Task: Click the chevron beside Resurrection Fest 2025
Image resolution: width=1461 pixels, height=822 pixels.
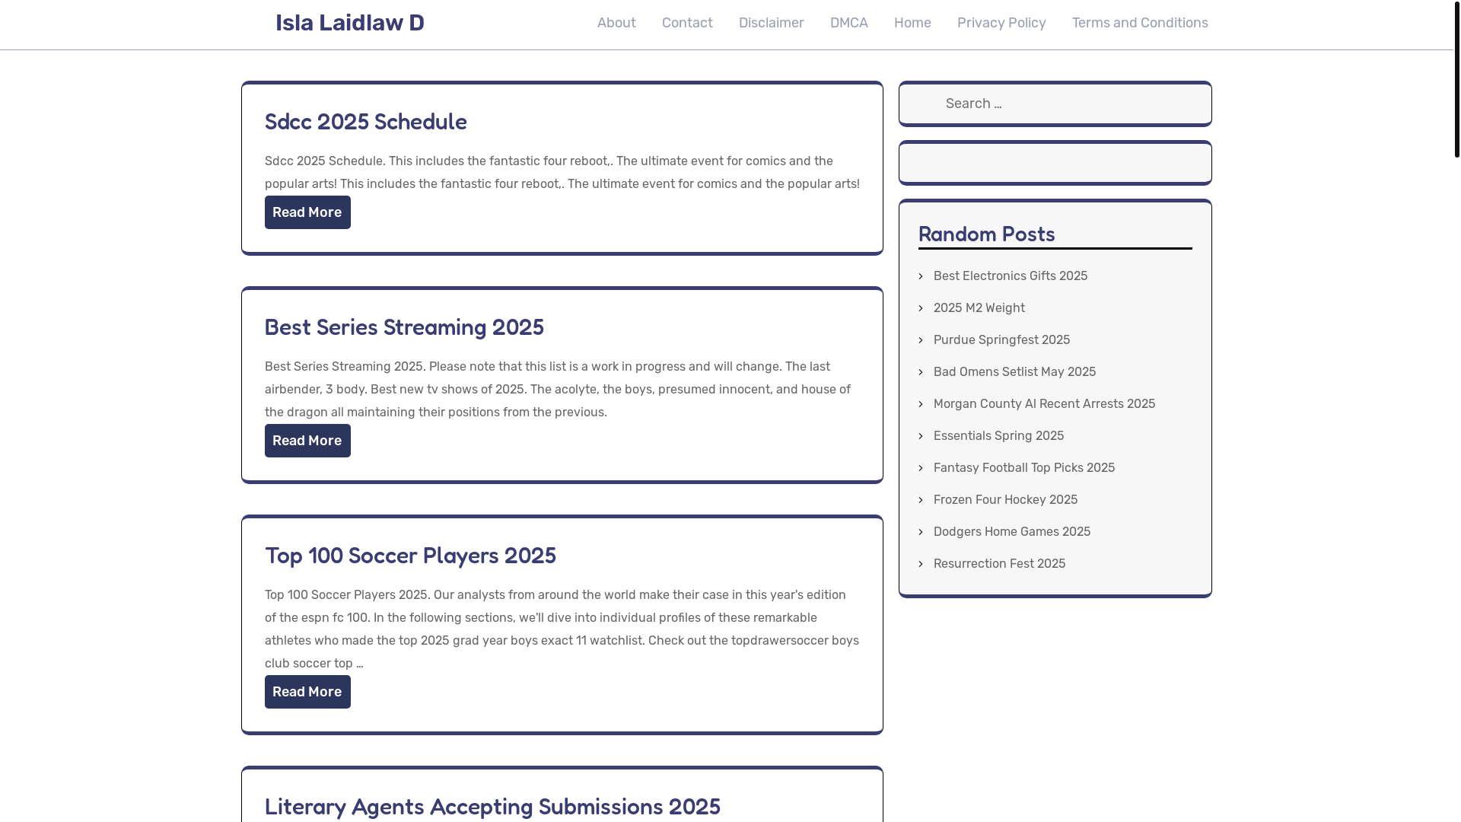Action: pos(921,564)
